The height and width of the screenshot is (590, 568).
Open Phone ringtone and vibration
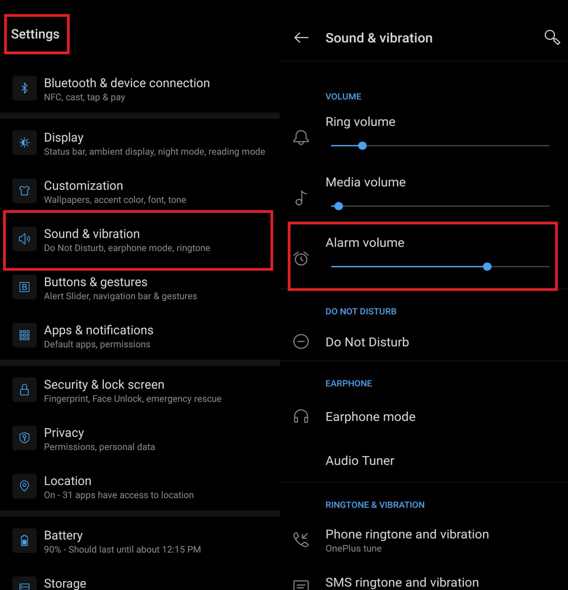pos(407,540)
